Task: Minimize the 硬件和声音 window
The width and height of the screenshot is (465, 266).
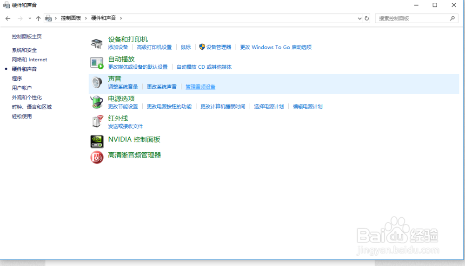Action: (x=416, y=5)
